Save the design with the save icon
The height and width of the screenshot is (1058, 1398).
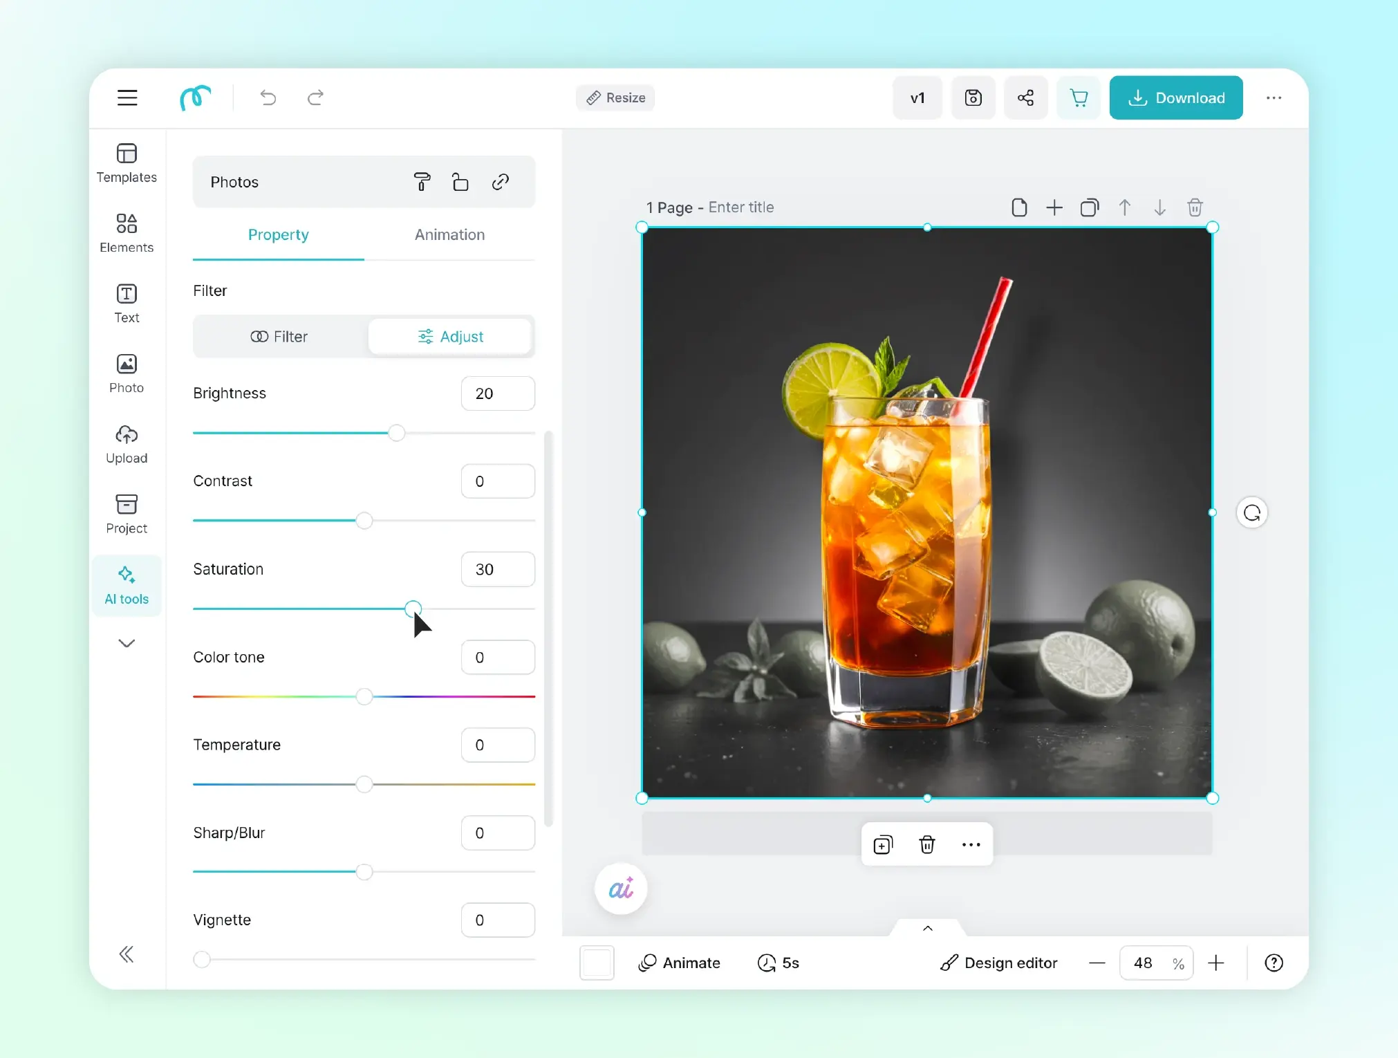[x=973, y=98]
